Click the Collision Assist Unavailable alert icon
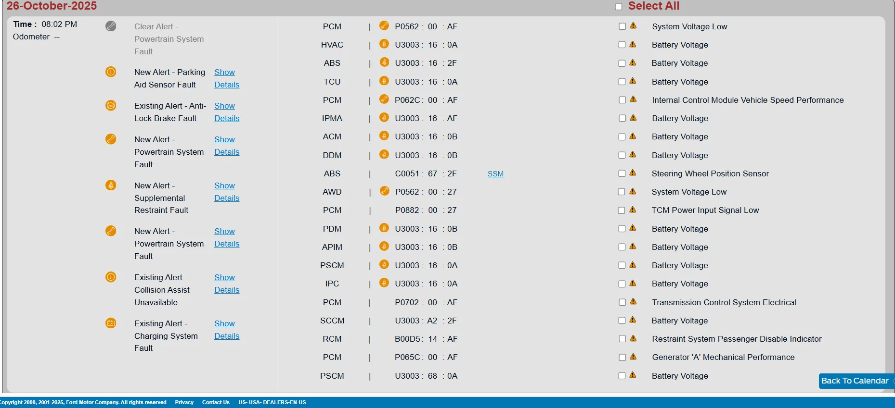 pos(111,277)
